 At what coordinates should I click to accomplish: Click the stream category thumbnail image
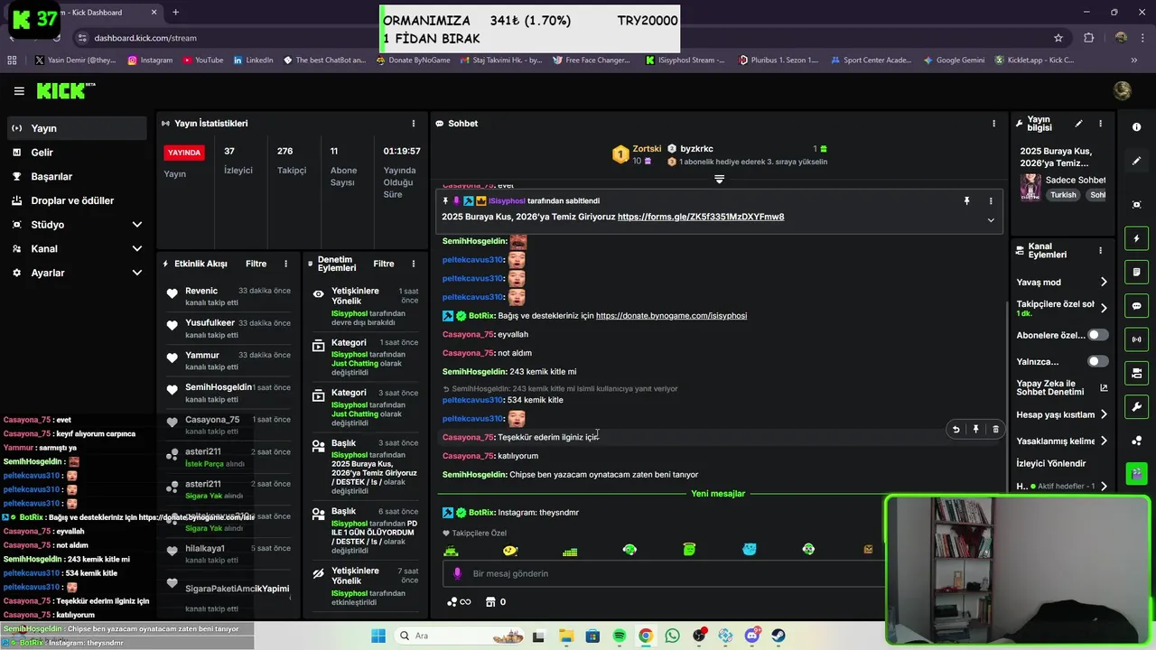pyautogui.click(x=1030, y=187)
